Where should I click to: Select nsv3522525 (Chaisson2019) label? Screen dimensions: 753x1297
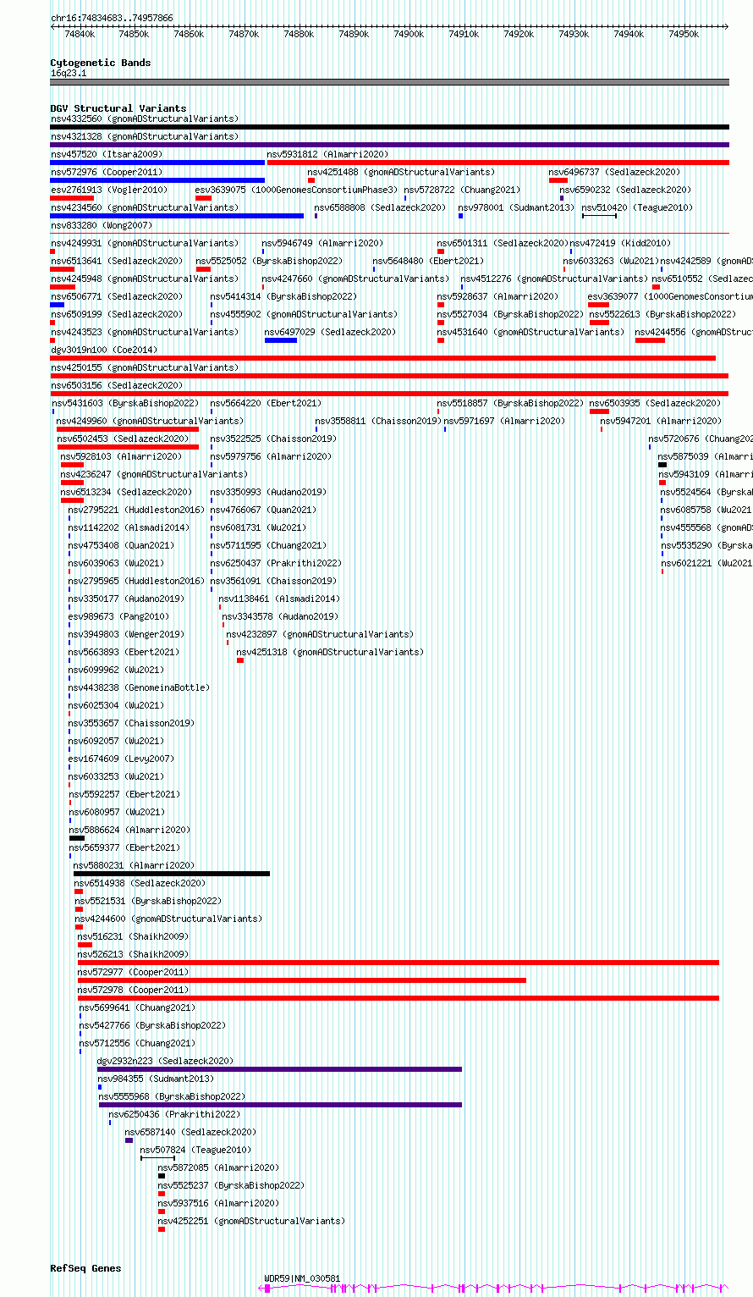click(x=273, y=439)
